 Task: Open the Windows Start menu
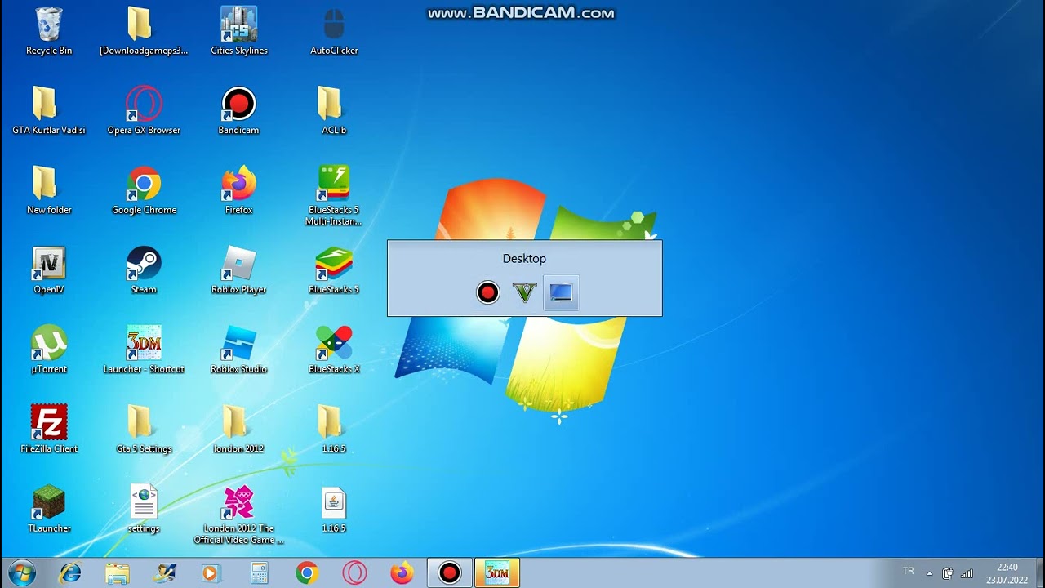21,573
